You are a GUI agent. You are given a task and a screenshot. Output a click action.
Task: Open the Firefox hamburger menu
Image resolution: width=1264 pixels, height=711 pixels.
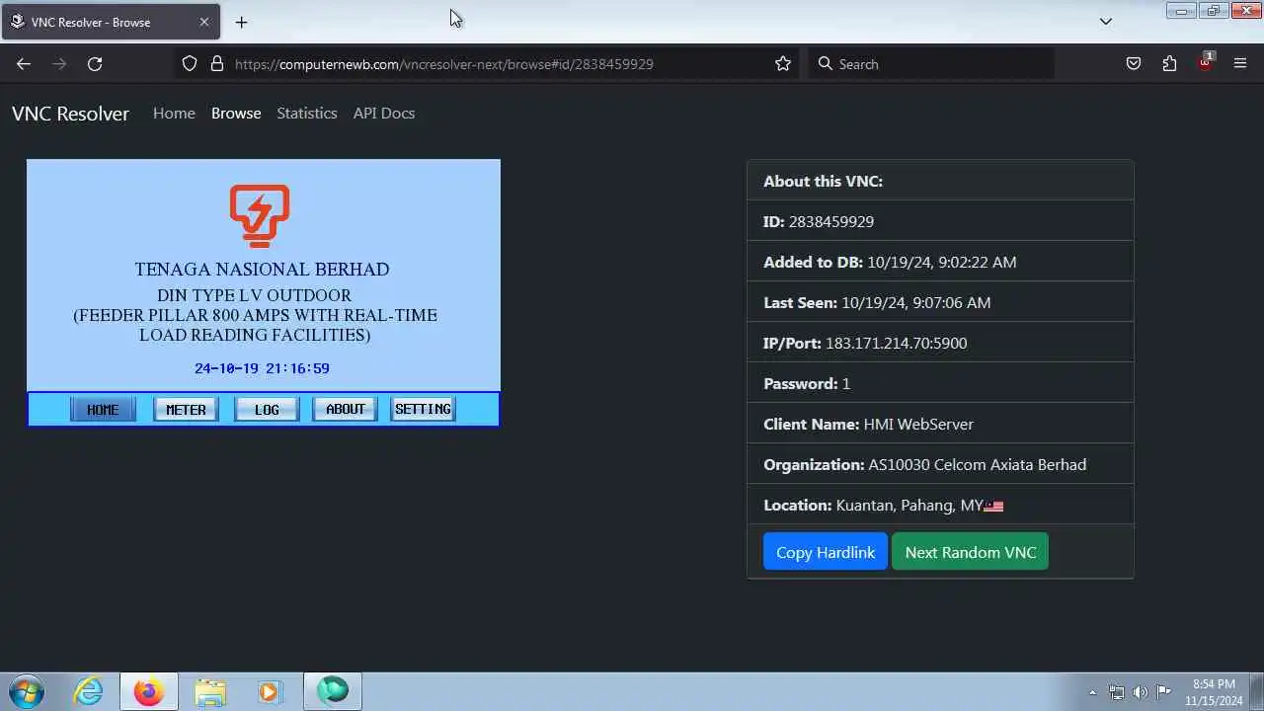[x=1240, y=64]
